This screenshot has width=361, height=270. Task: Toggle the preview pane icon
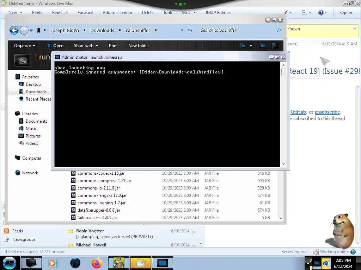(x=262, y=45)
